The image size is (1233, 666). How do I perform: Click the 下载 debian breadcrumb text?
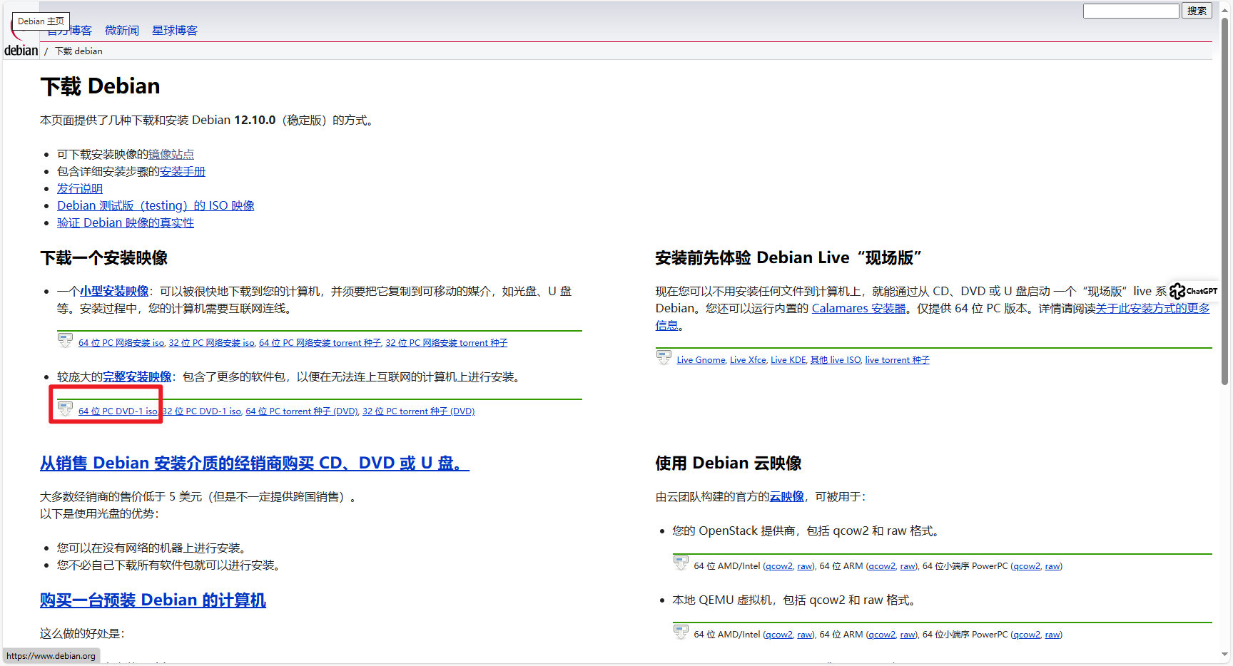pyautogui.click(x=79, y=51)
